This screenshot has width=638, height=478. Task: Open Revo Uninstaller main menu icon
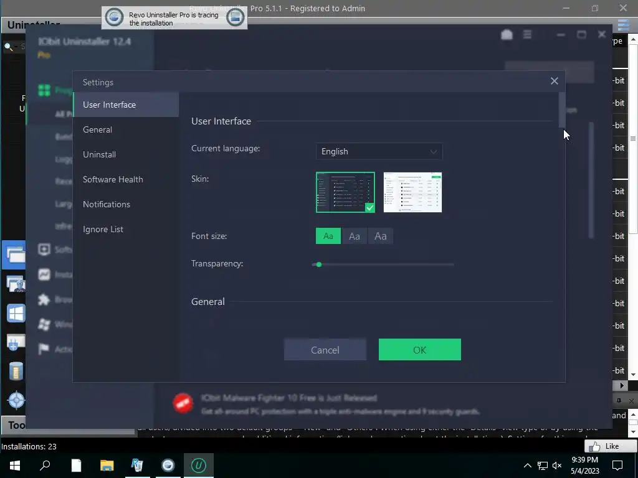(x=623, y=25)
